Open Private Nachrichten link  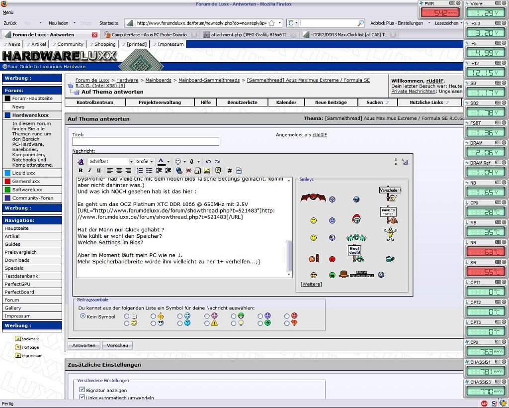pyautogui.click(x=413, y=91)
